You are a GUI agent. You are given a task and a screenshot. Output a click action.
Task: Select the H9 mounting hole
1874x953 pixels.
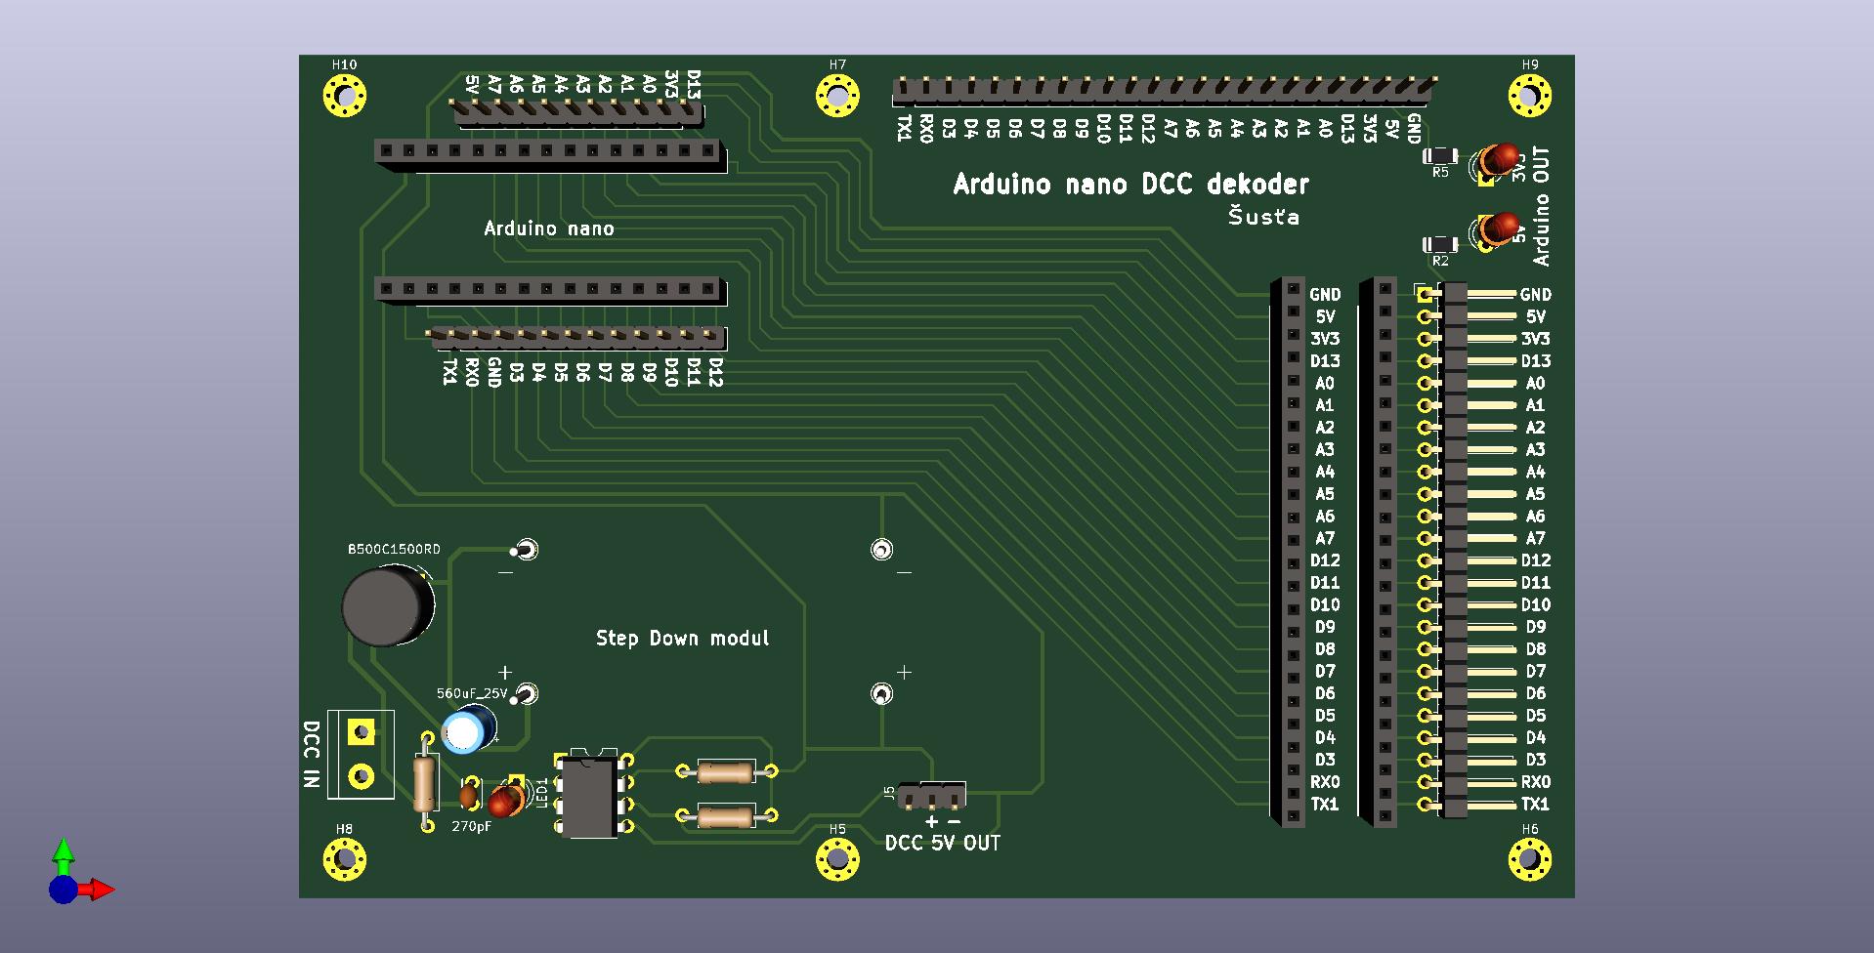1530,96
